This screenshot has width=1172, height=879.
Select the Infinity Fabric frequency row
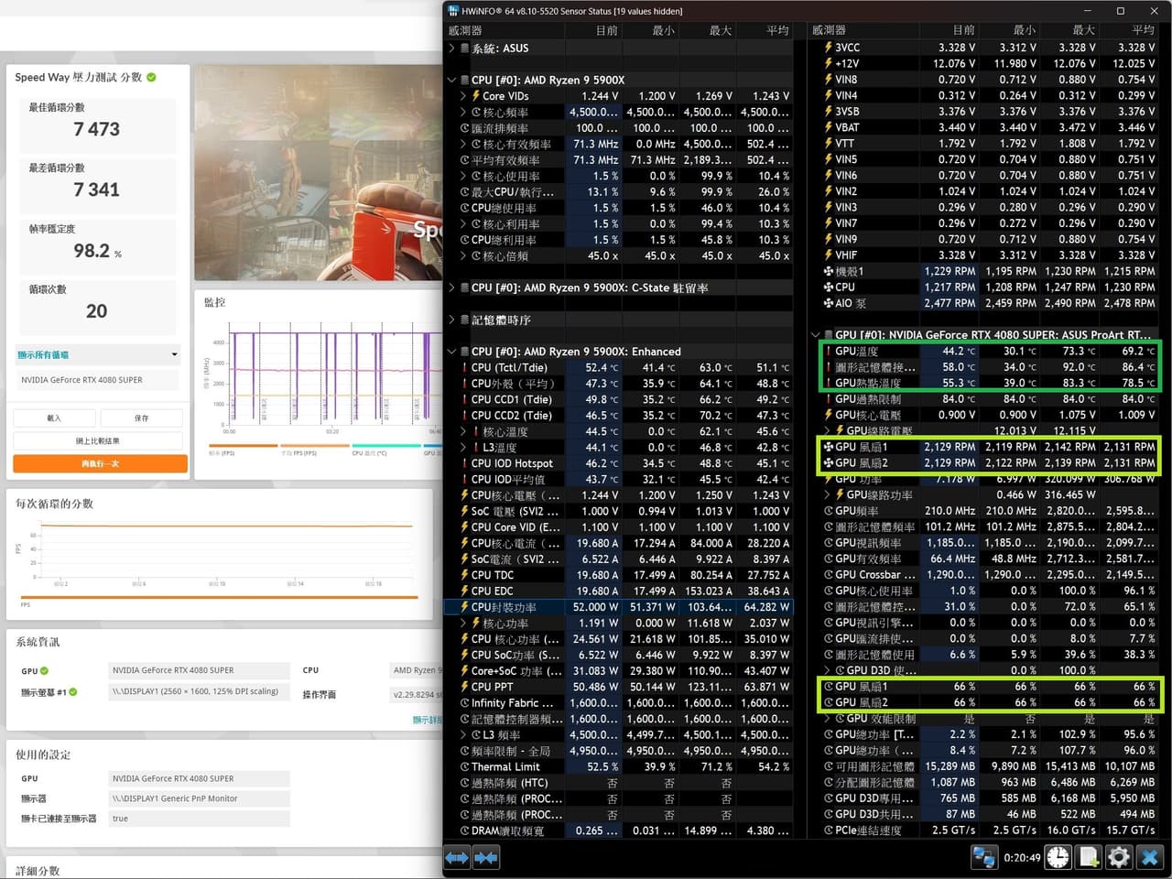point(618,703)
